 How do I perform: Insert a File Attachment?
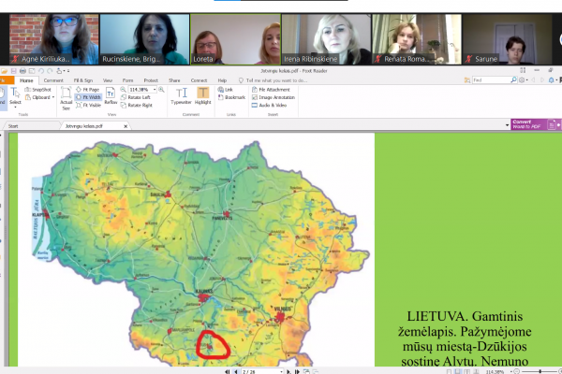coord(271,90)
